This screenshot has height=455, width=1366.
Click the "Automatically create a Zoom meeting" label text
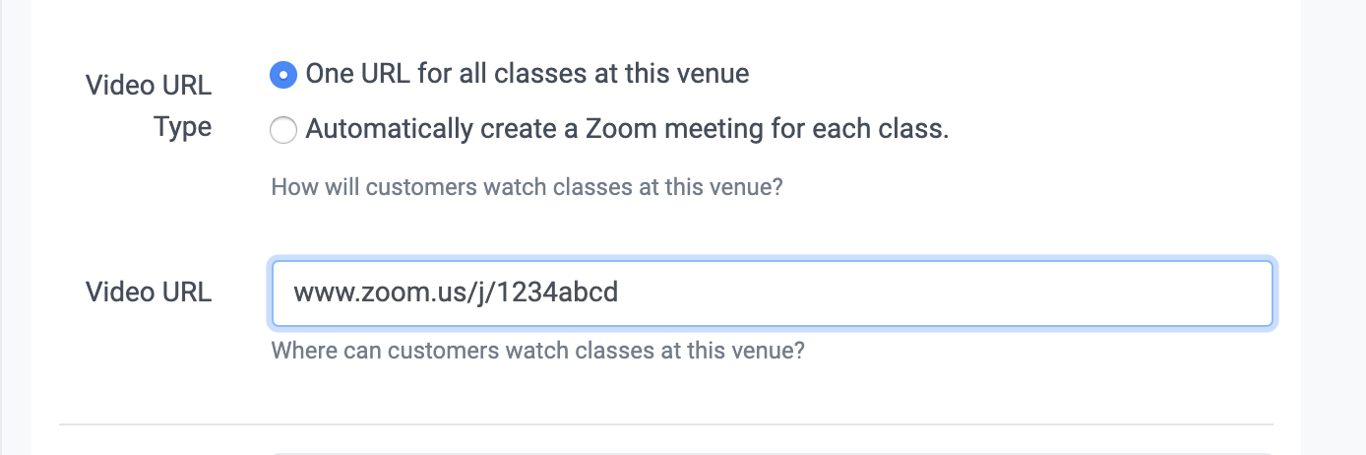(627, 129)
